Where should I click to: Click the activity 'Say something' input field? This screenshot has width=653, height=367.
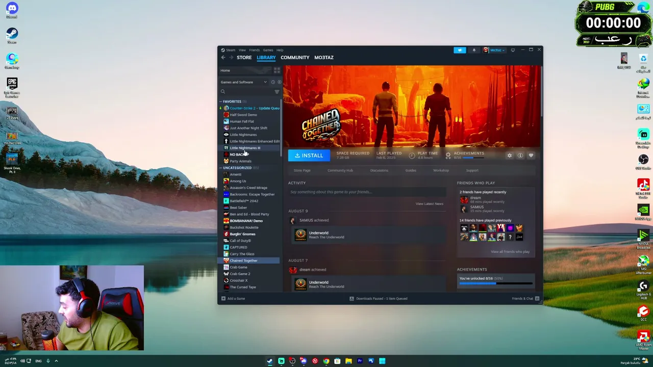pyautogui.click(x=367, y=192)
